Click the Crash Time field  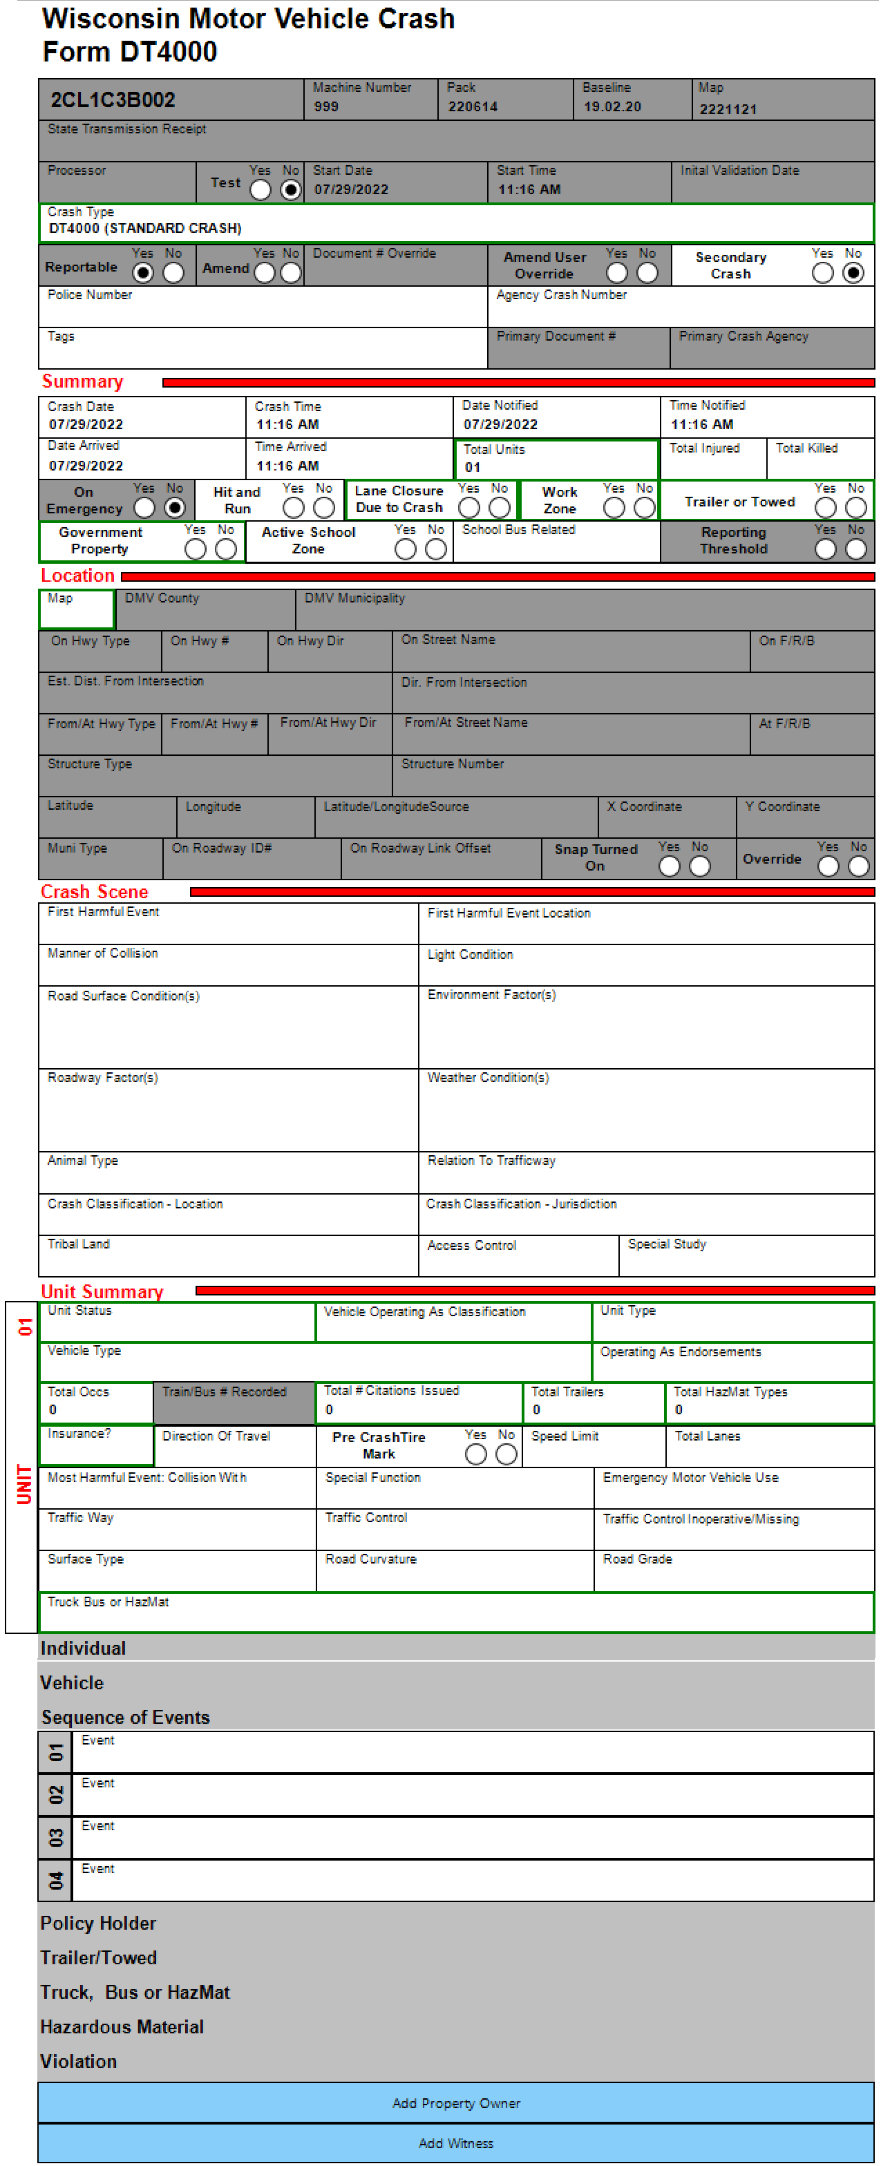point(350,417)
